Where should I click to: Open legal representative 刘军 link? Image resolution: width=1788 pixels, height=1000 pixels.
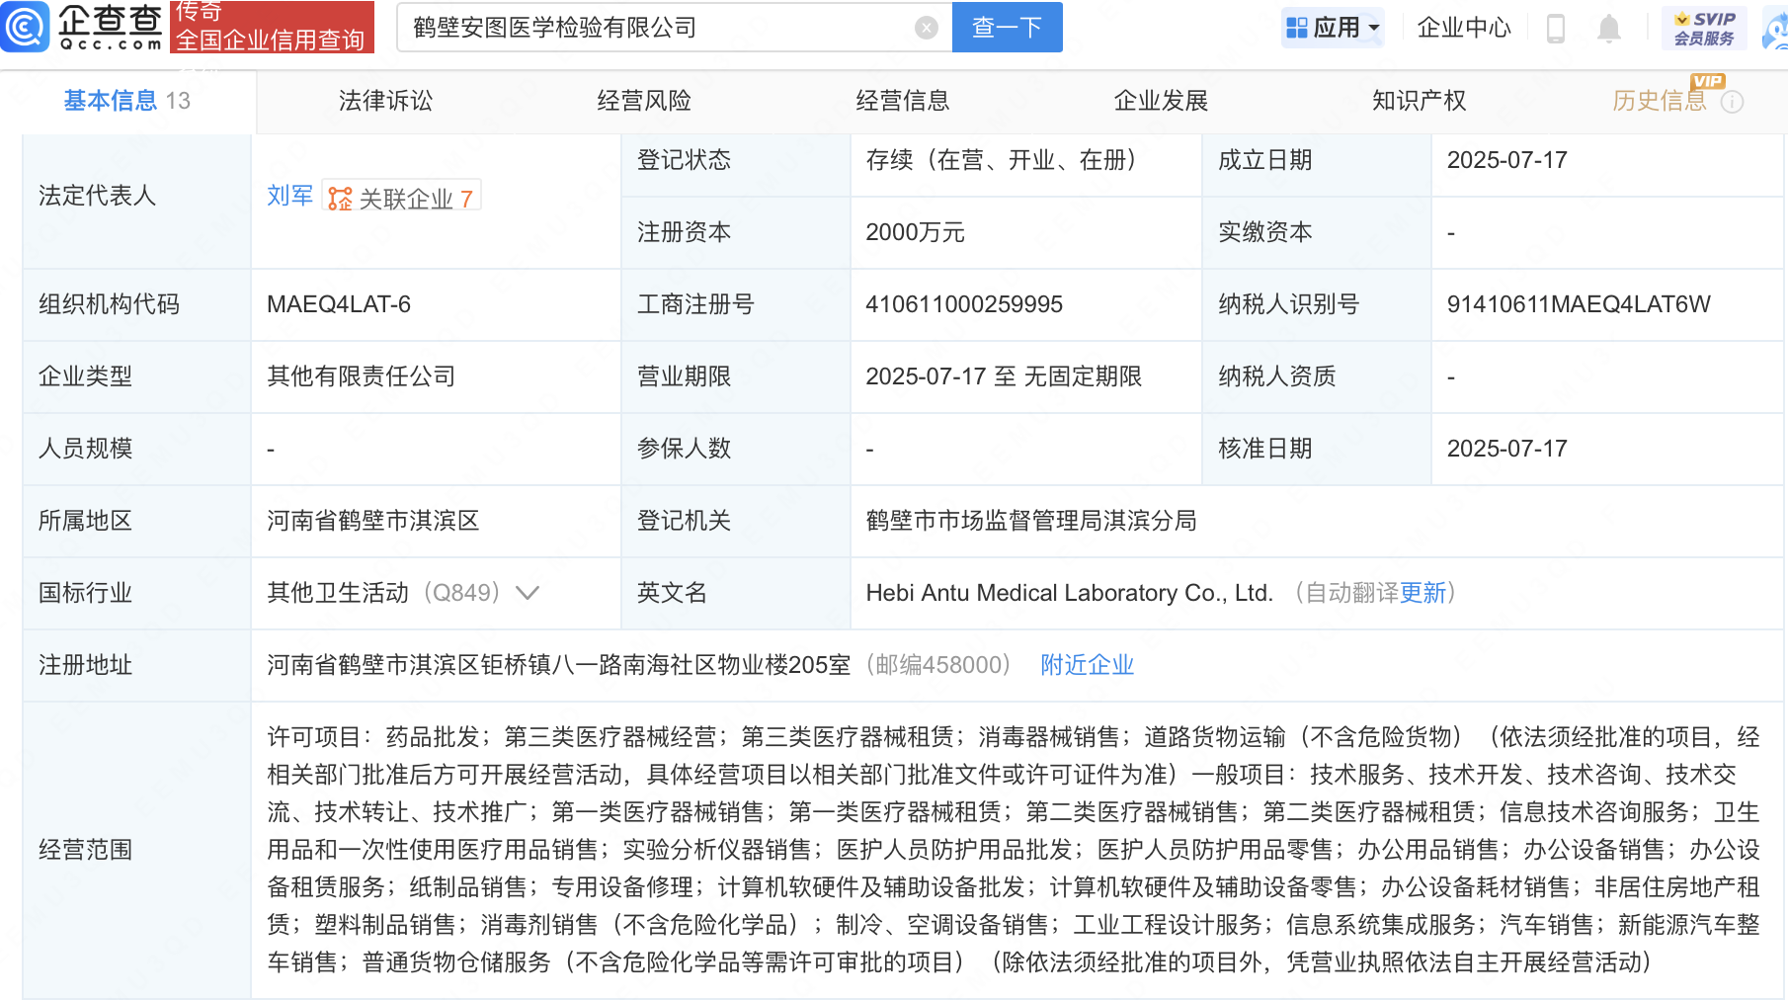[x=289, y=196]
